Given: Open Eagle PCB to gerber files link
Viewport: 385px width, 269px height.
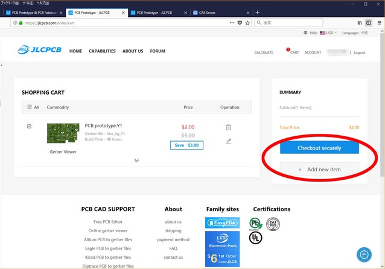Looking at the screenshot, I should (108, 248).
